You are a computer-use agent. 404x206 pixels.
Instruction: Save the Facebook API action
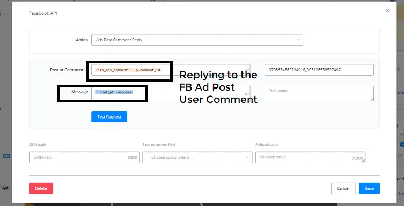point(369,188)
